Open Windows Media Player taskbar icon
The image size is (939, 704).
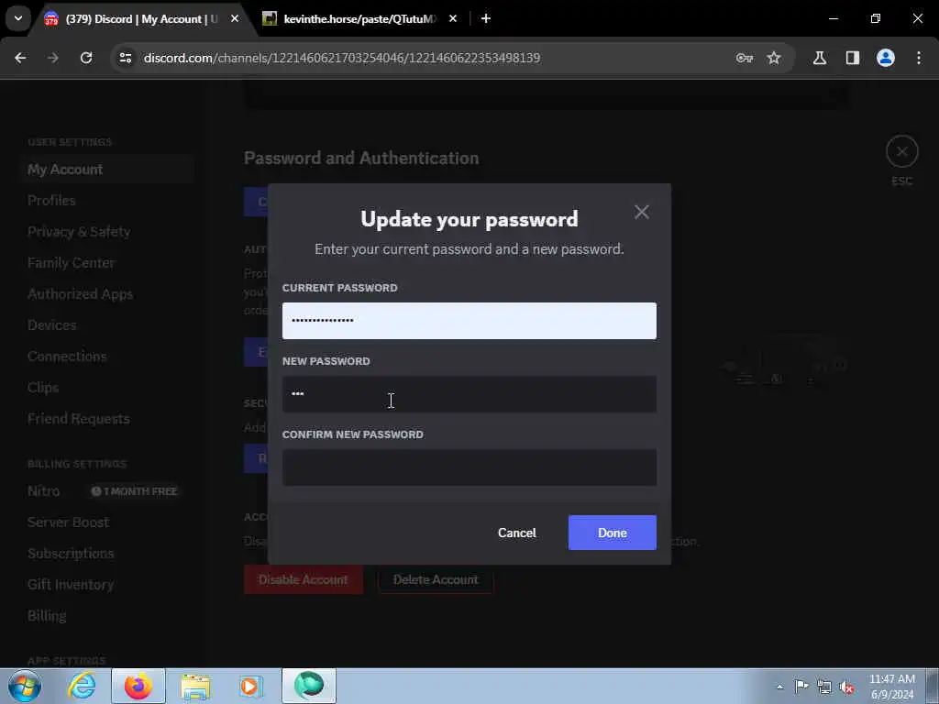250,686
